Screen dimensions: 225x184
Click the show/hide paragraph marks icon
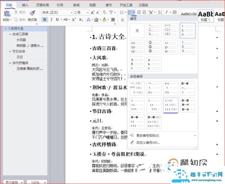(x=167, y=12)
